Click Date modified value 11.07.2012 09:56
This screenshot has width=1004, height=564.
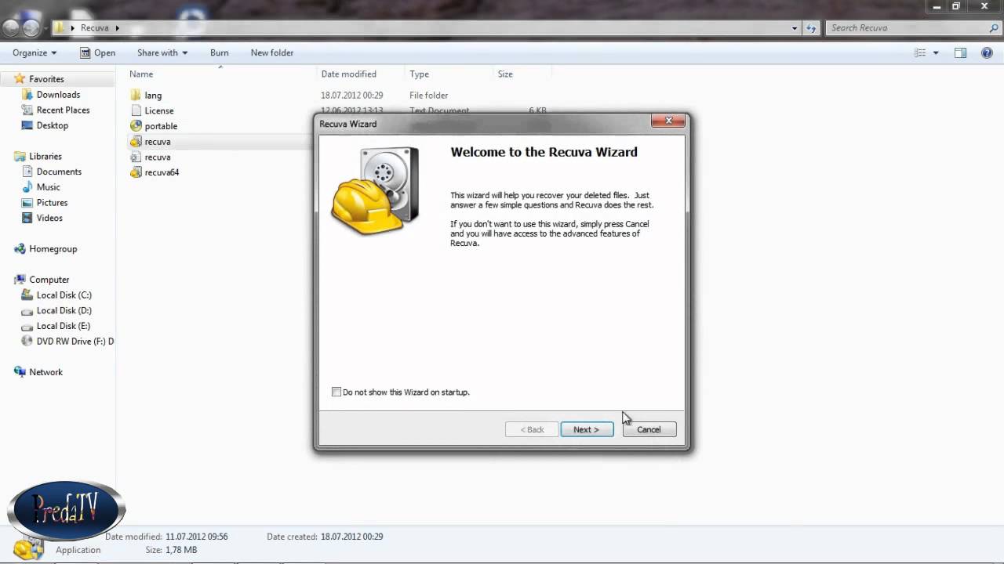click(x=196, y=537)
